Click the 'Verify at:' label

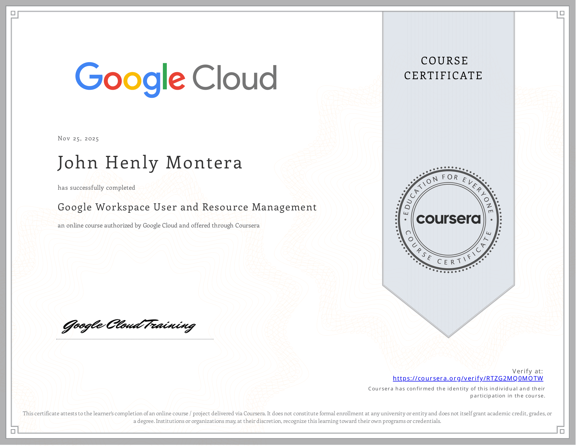click(x=527, y=371)
